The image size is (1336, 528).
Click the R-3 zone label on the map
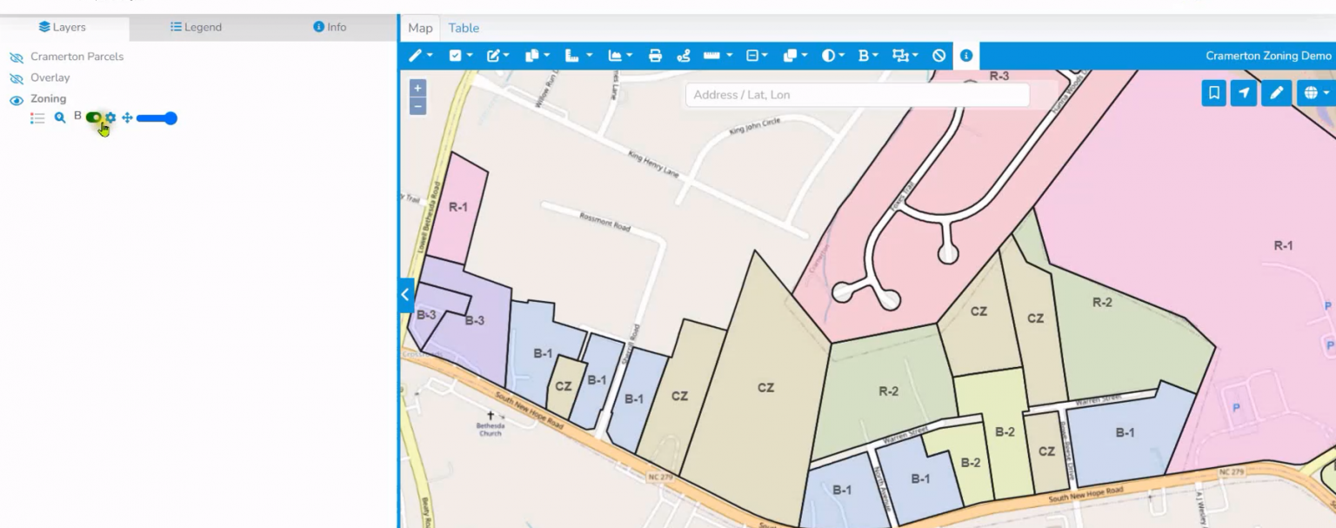coord(999,77)
